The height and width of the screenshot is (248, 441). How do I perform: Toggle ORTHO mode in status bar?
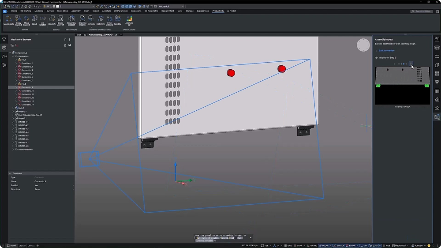314,245
